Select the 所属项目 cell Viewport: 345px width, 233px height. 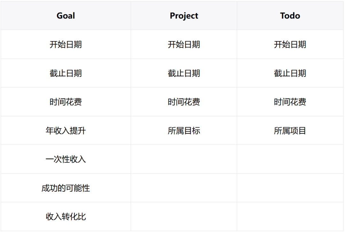point(290,130)
